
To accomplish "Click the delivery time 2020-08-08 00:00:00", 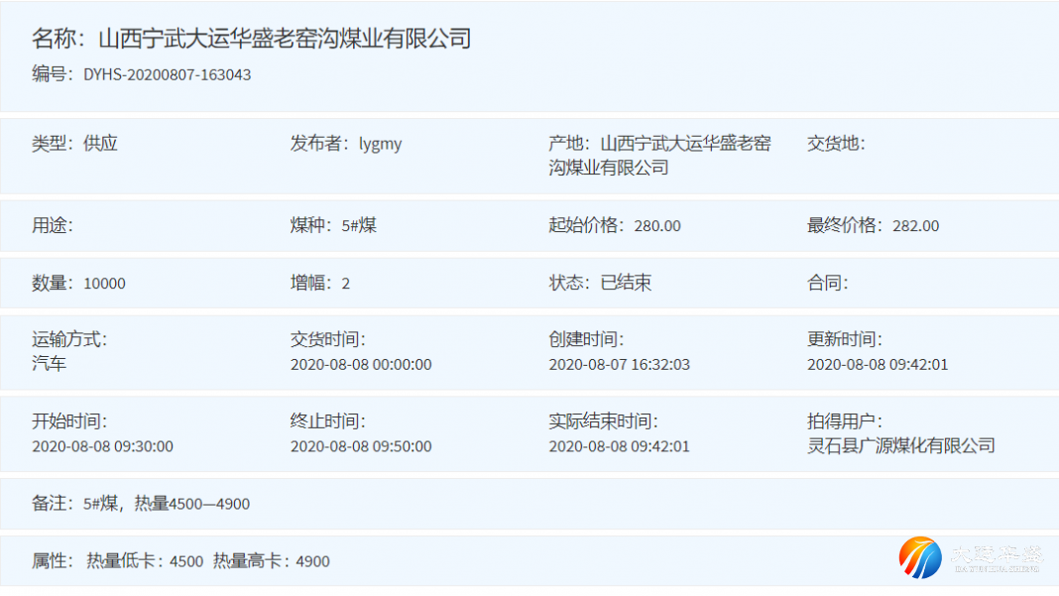I will [361, 364].
